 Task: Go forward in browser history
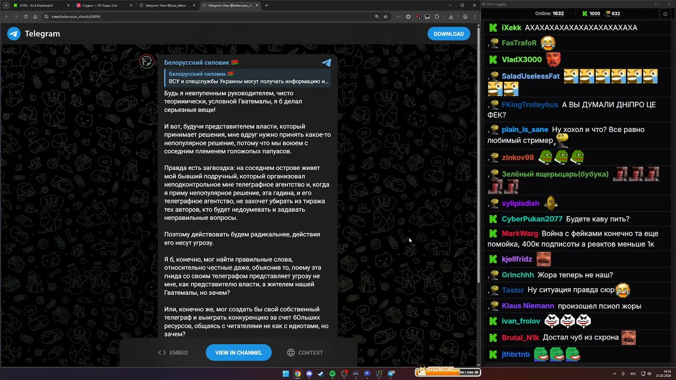click(x=15, y=16)
